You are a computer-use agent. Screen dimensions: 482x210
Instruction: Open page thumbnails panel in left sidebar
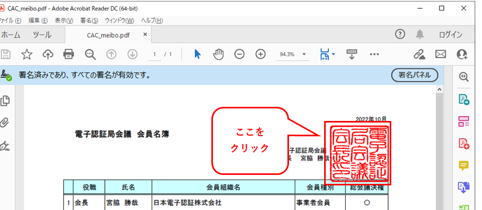click(x=6, y=101)
